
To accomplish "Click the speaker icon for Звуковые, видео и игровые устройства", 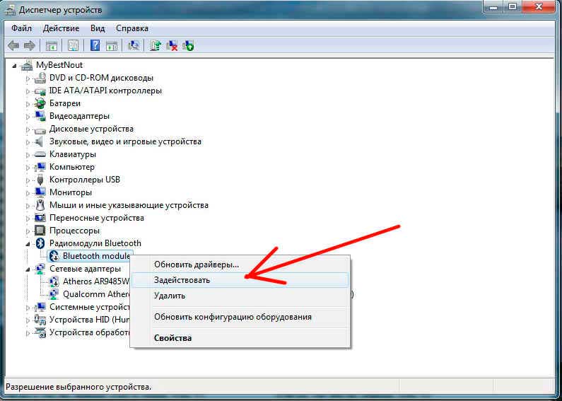I will click(x=40, y=141).
